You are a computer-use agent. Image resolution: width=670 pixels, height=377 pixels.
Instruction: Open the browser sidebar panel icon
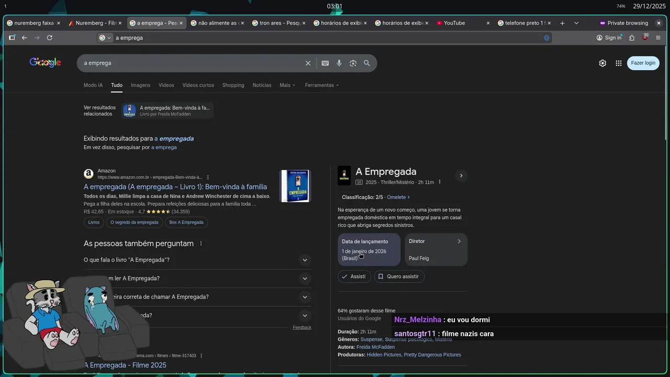click(12, 38)
